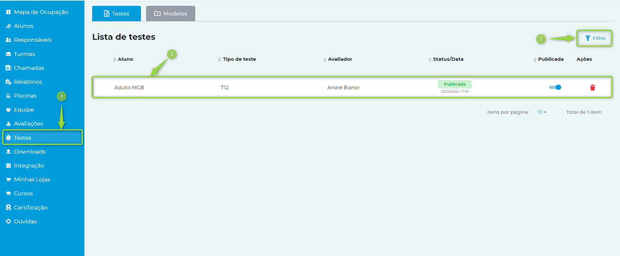This screenshot has width=620, height=256.
Task: Open the Mapa de Ocupação grid icon
Action: click(8, 12)
